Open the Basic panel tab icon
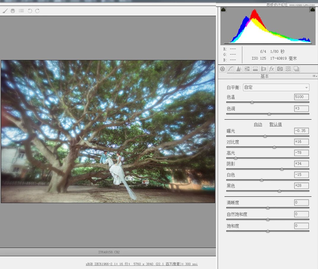318x269 pixels. (222, 69)
